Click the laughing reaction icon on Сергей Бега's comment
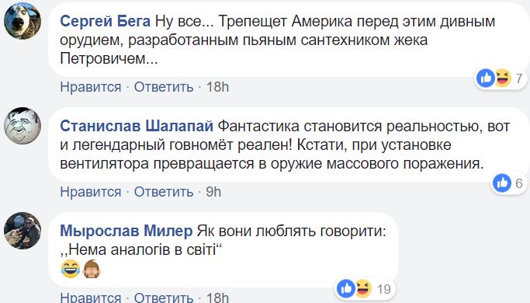This screenshot has height=303, width=530. (x=503, y=78)
